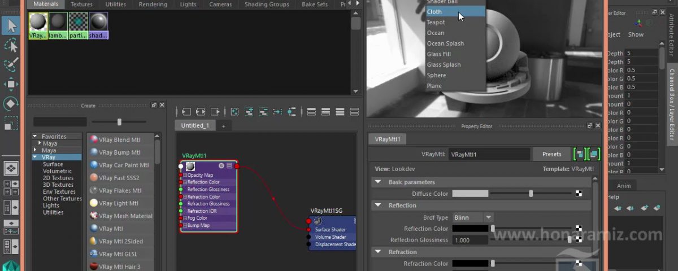This screenshot has height=271, width=678.
Task: Click the Diffuse Color swatch
Action: 470,194
